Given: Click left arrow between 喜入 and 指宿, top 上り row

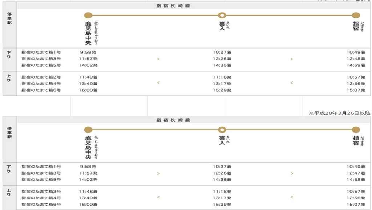Looking at the screenshot, I should point(292,83).
